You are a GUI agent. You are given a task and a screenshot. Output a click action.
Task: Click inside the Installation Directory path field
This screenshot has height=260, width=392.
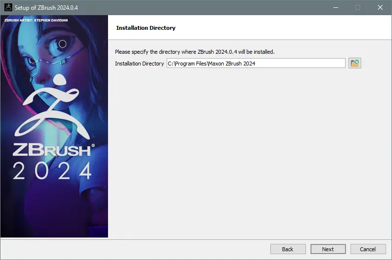click(256, 63)
